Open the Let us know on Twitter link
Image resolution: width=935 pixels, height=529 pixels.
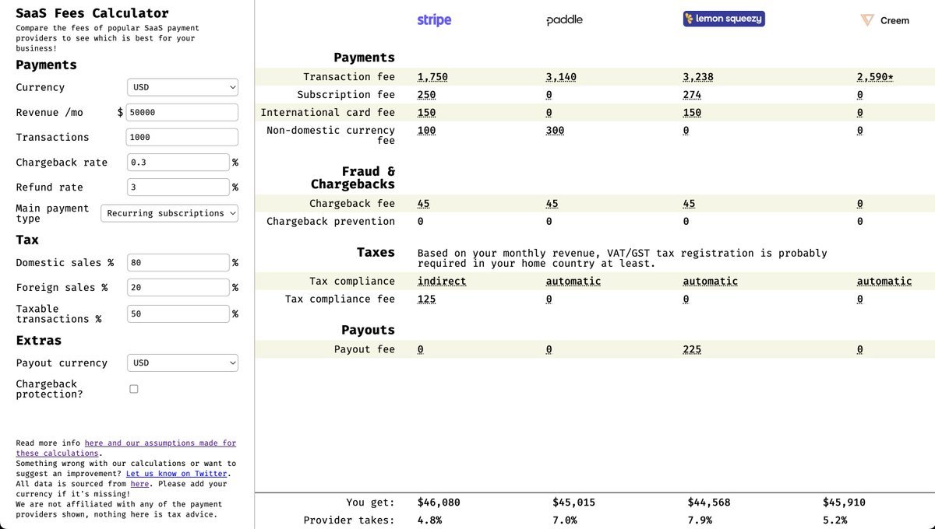click(177, 474)
